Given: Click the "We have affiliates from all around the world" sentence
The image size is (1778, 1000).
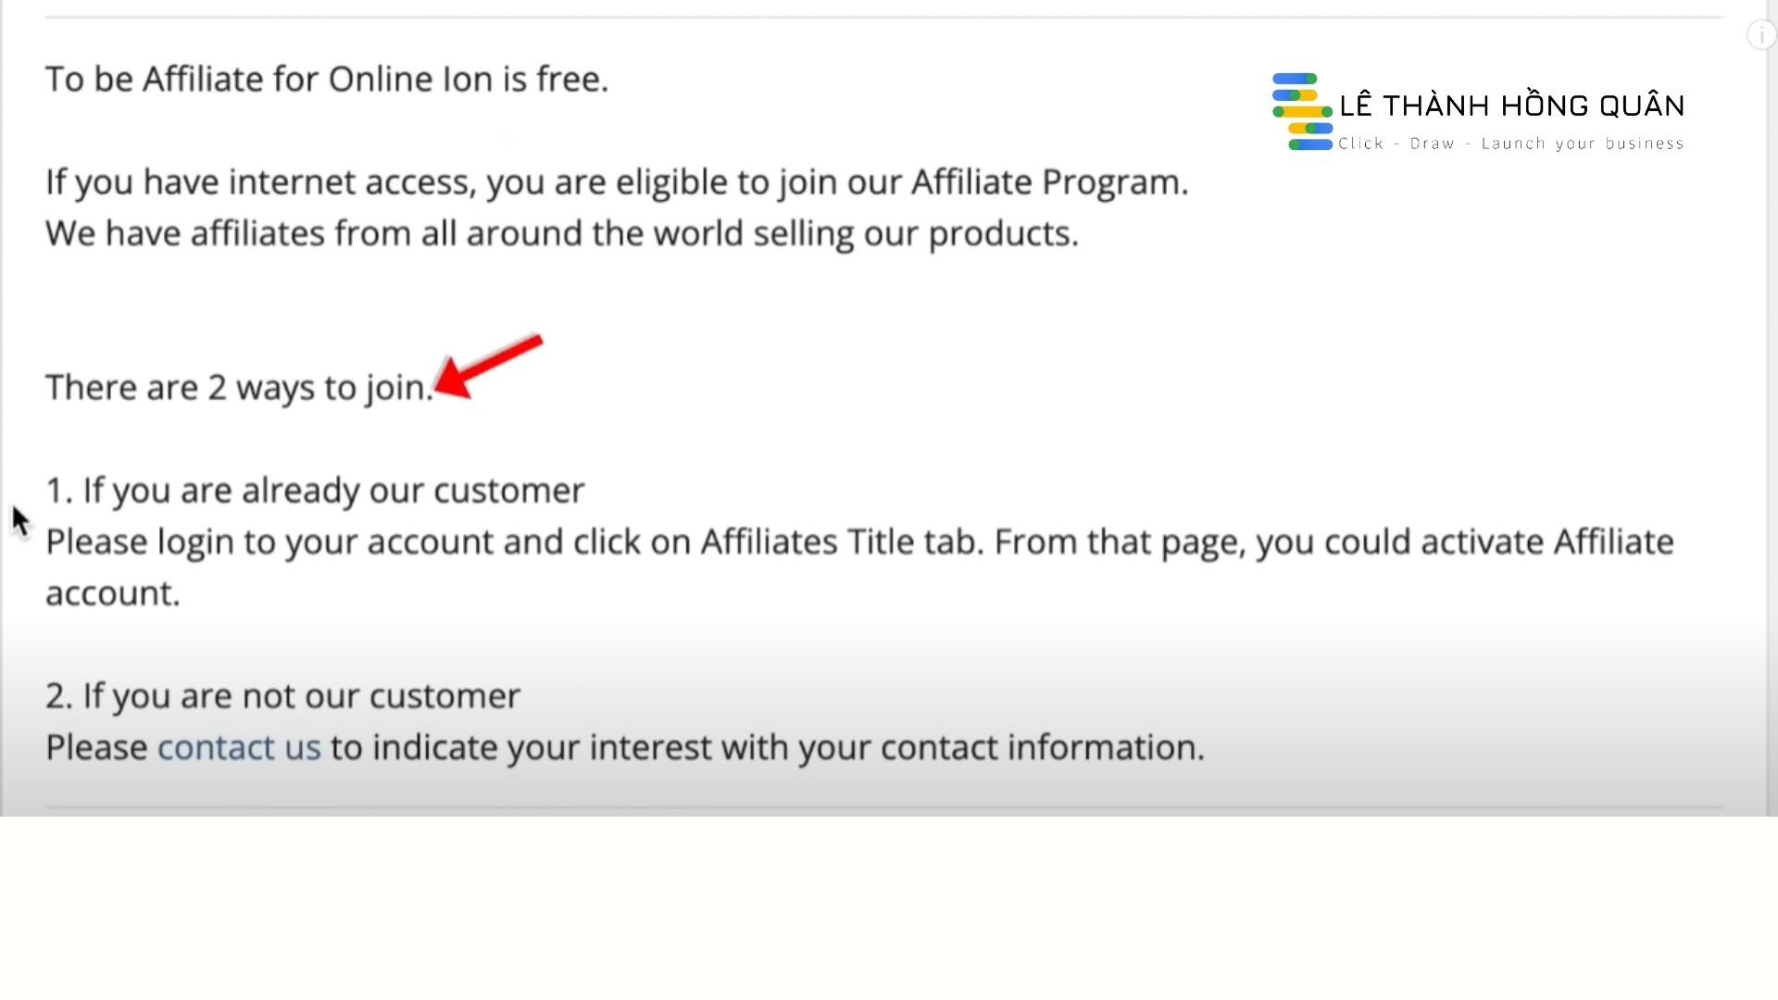Looking at the screenshot, I should pos(561,233).
